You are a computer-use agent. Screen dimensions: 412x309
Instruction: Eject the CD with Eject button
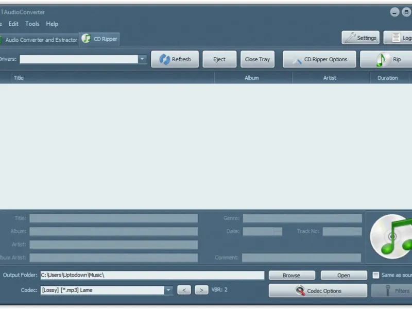pos(219,59)
